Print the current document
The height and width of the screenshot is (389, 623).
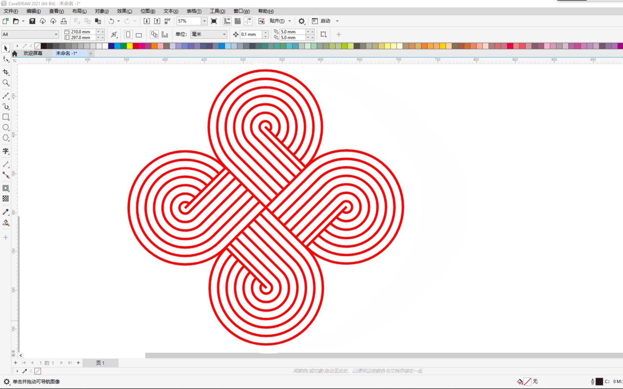(64, 21)
